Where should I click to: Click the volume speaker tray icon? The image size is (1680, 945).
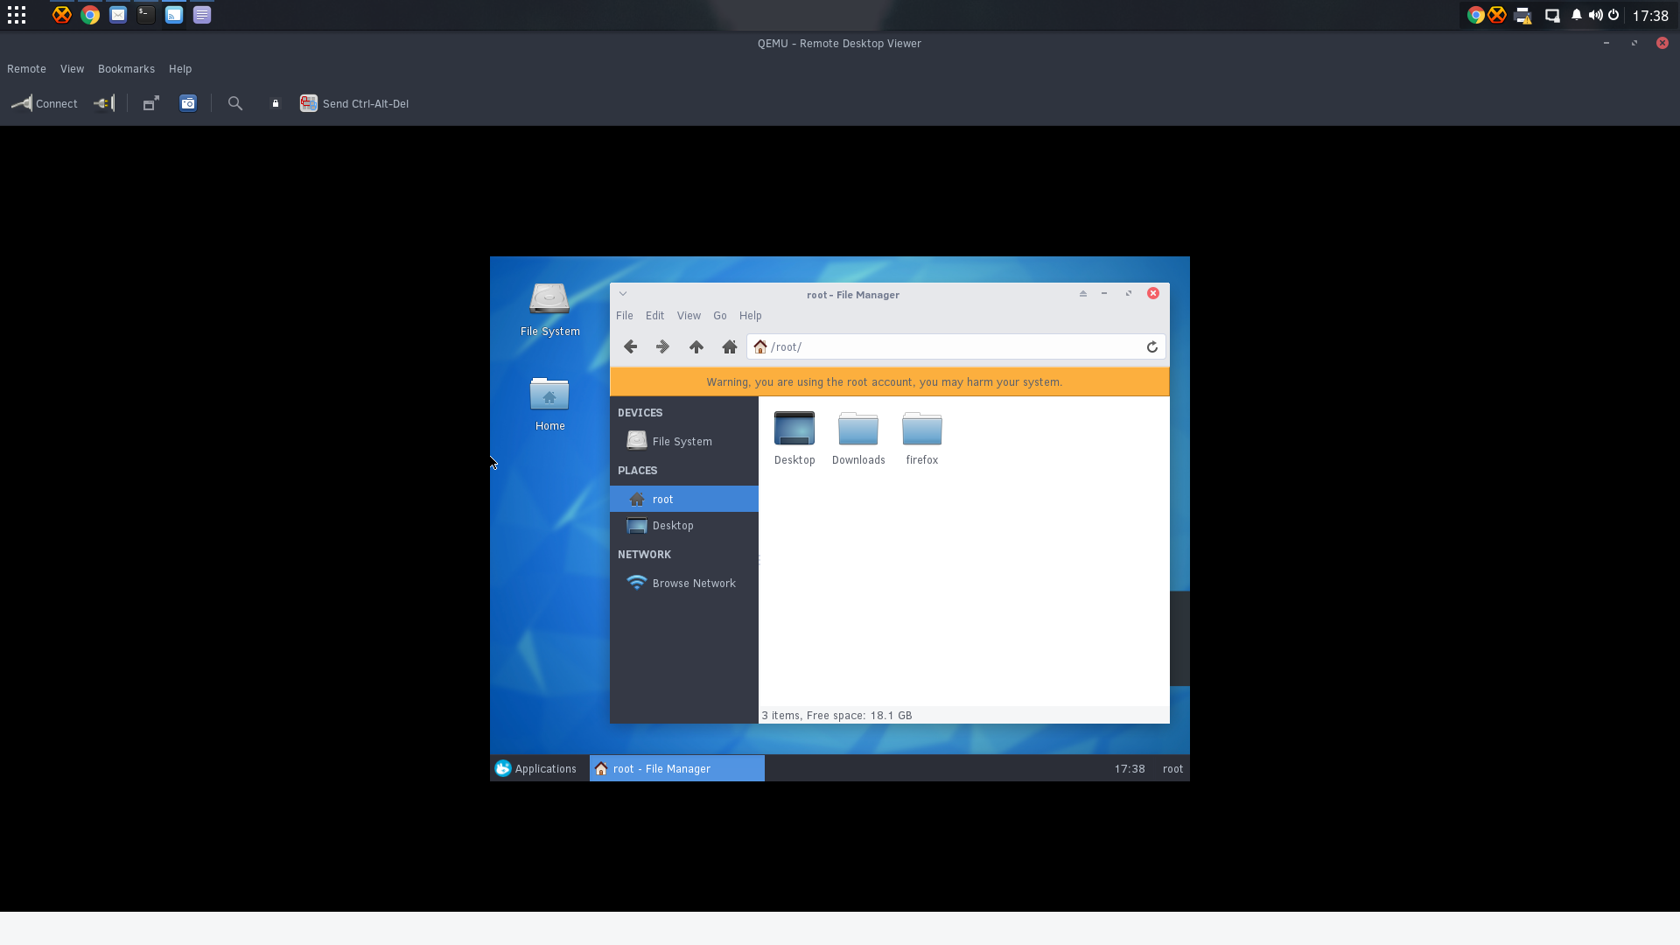pos(1595,15)
